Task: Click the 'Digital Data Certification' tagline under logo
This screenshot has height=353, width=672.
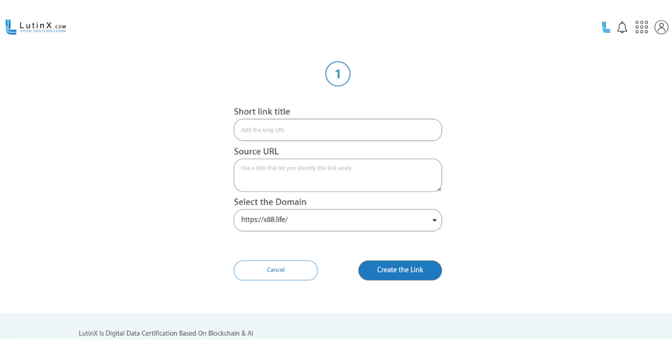Action: pos(43,31)
